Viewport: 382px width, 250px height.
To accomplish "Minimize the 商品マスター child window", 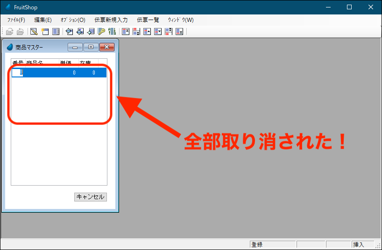I will coord(75,47).
